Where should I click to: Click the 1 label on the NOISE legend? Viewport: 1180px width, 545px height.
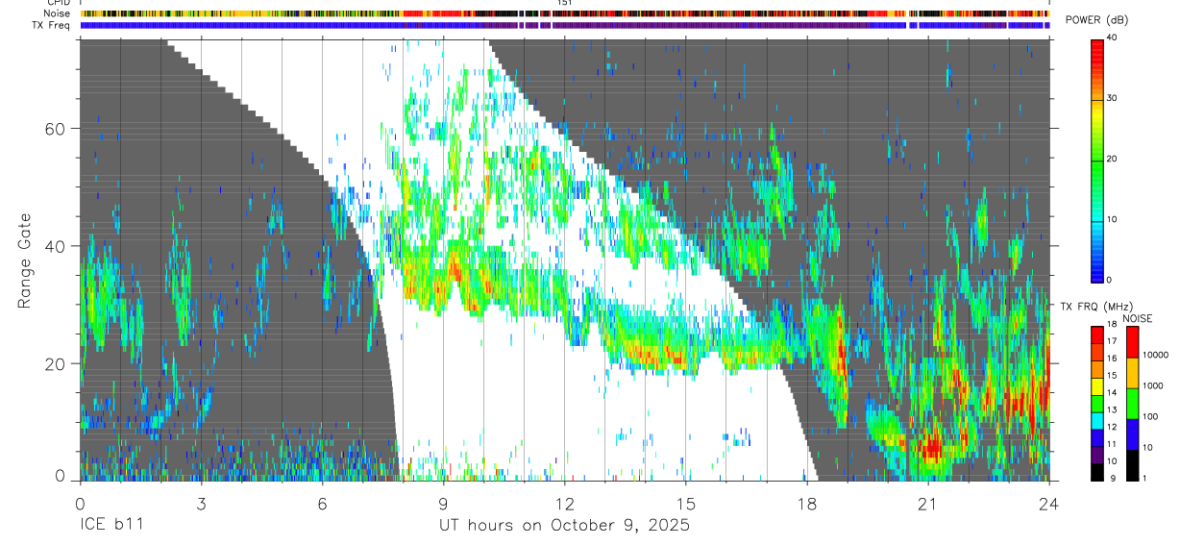[x=1144, y=478]
